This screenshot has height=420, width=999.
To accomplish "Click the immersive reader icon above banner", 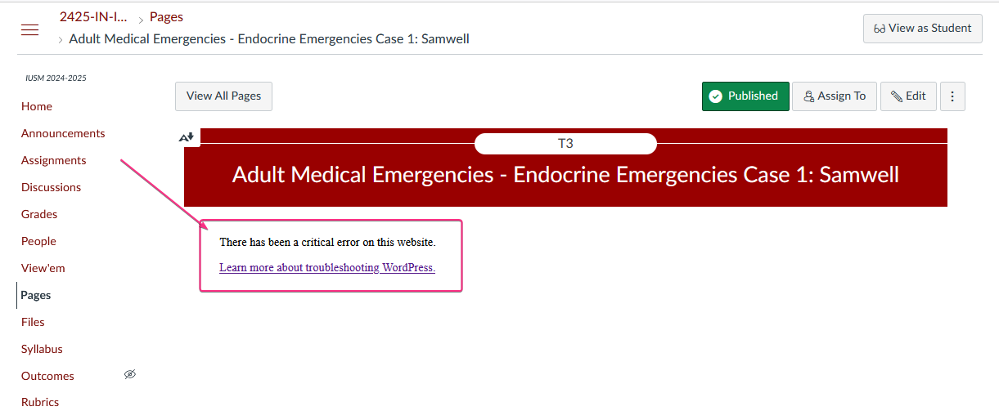I will (187, 137).
